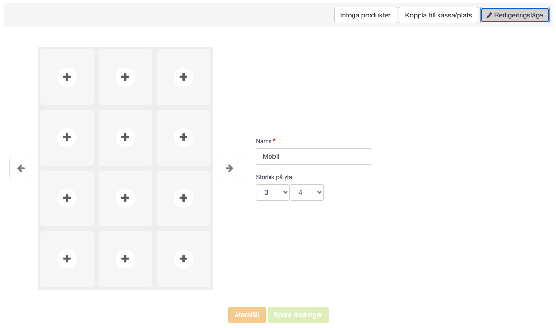Click plus in second row, third column
The height and width of the screenshot is (328, 556).
(x=184, y=138)
